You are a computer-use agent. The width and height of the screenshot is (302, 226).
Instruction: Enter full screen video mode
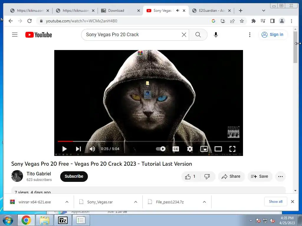click(232, 149)
